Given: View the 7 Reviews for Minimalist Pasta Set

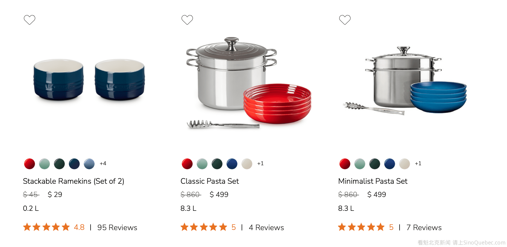Looking at the screenshot, I should pyautogui.click(x=424, y=228).
